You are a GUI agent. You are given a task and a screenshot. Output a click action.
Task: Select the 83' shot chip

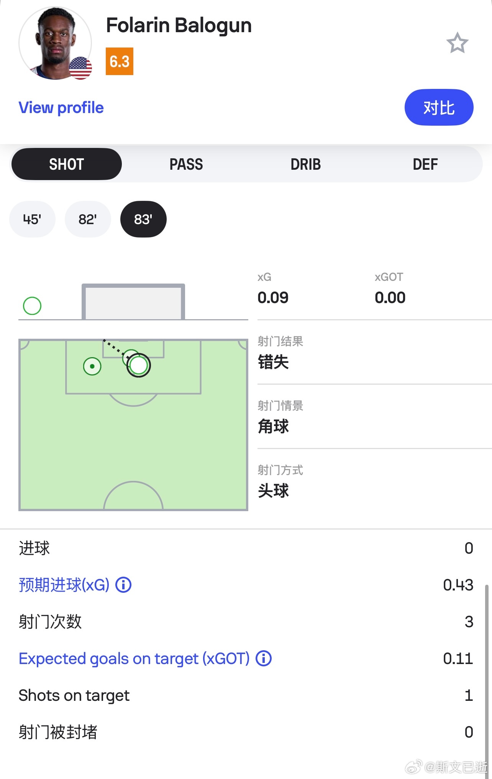point(143,219)
